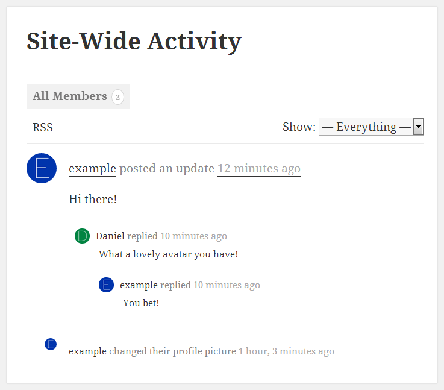The height and width of the screenshot is (390, 444).
Task: Click the arrow button on the Show filter
Action: click(419, 127)
